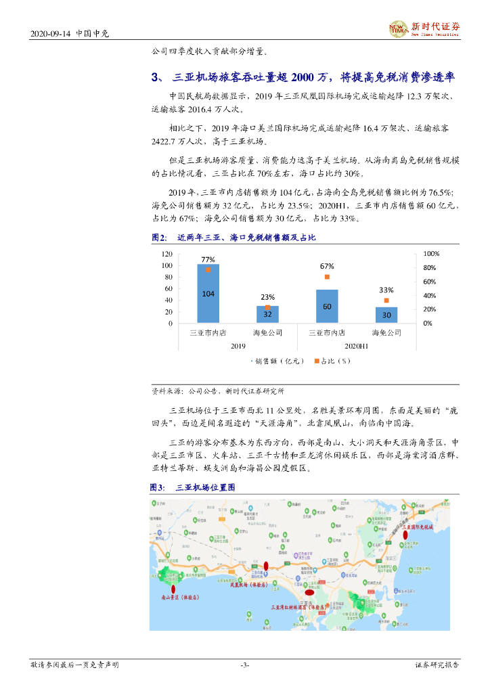This screenshot has width=490, height=693.
Task: Click the 凤凰机场（体验店）red label on the map
Action: coord(249,585)
